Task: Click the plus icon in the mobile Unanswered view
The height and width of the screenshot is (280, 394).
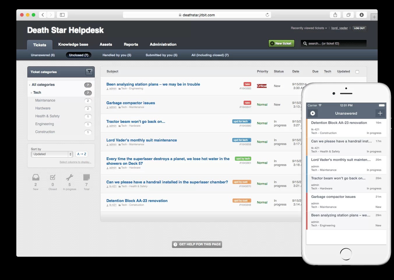Action: coord(380,113)
